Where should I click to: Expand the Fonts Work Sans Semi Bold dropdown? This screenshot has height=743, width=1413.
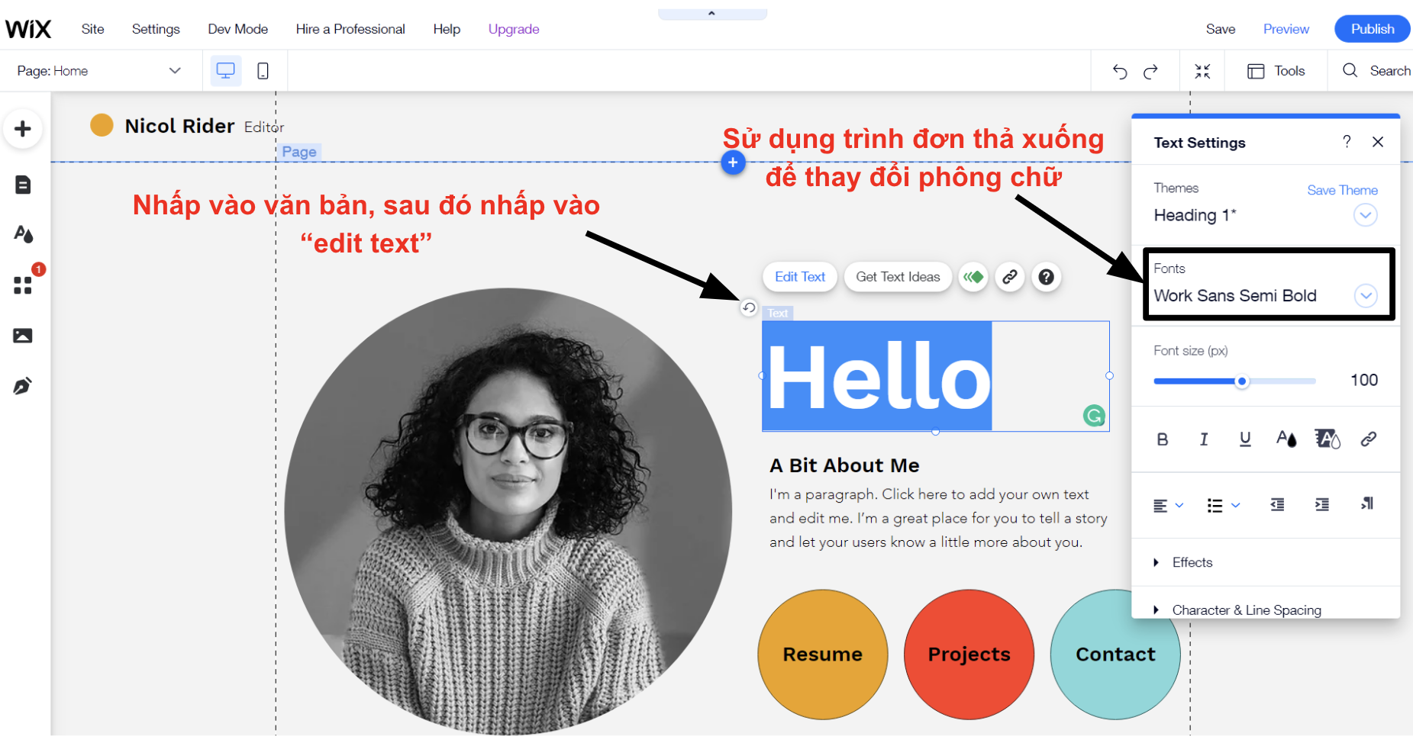point(1366,296)
